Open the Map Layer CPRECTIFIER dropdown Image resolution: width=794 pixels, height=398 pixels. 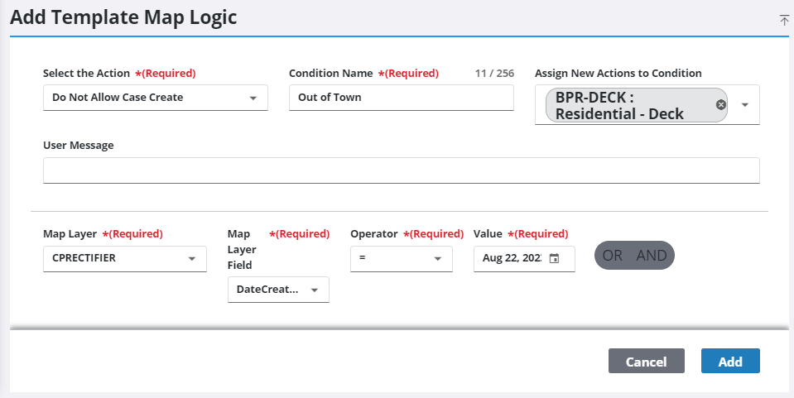[x=192, y=258]
